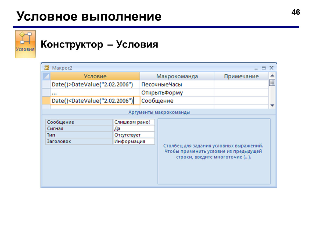Select the Сообщение macro action cell
This screenshot has height=232, width=309.
click(x=177, y=101)
